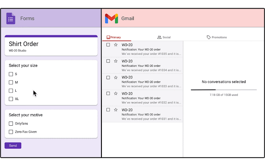This screenshot has height=166, width=265.
Task: Select checkbox for order #1035 email
Action: 108,45
